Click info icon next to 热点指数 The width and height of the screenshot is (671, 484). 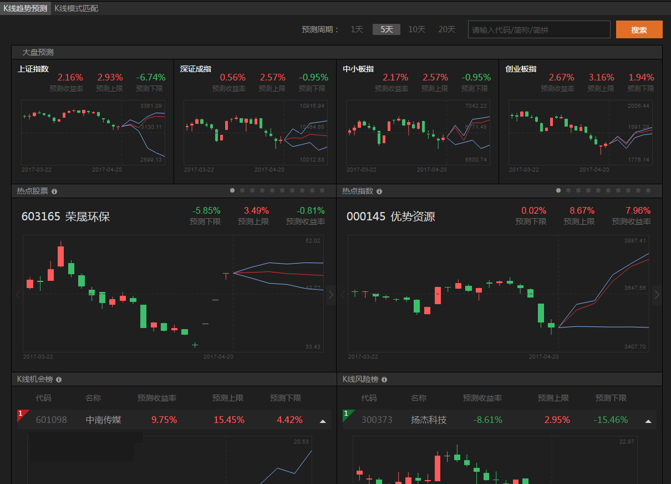tap(379, 191)
